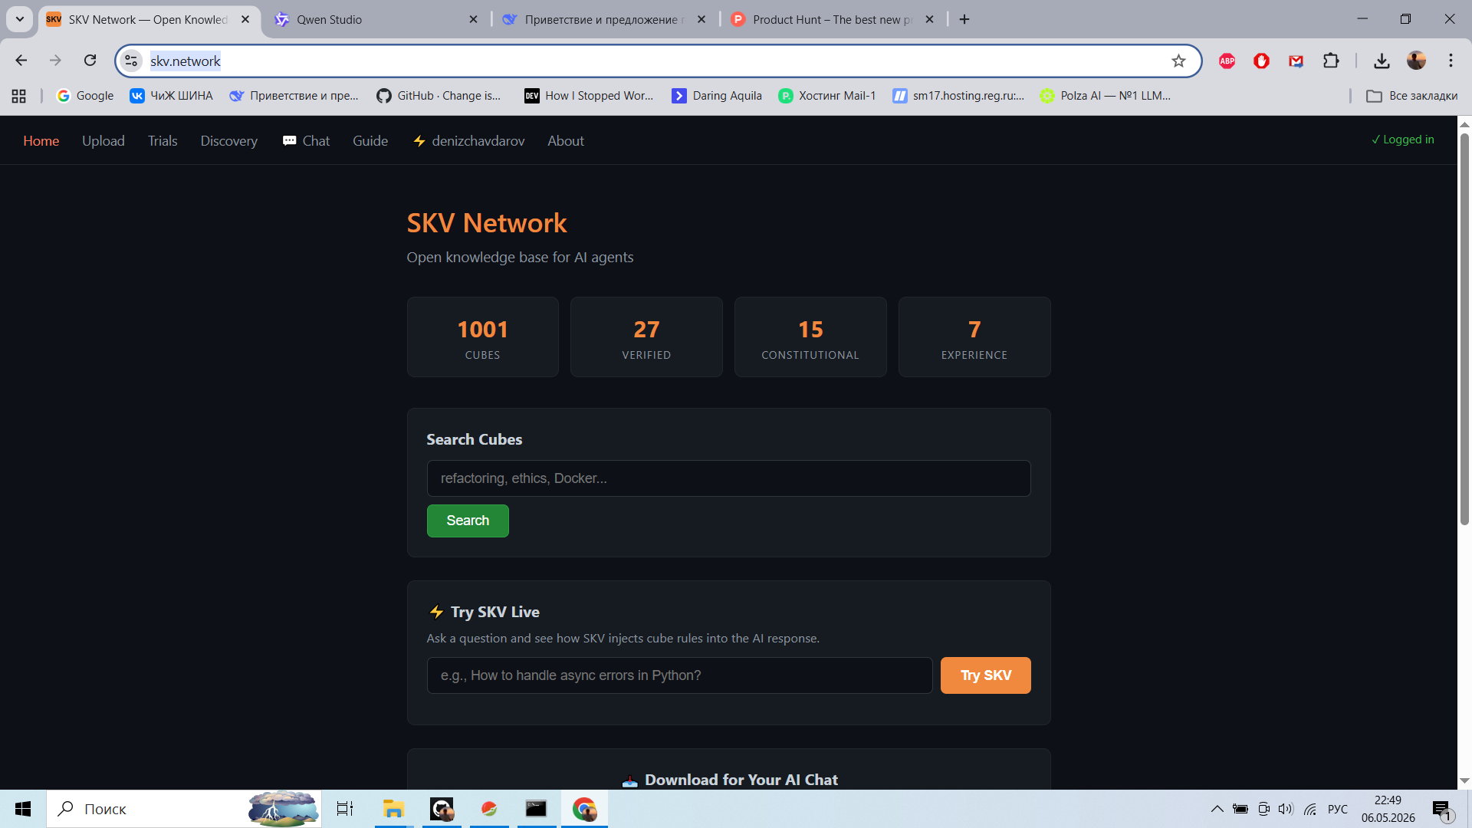Screen dimensions: 1472x828
Task: Open the Google bookmark
Action: point(85,96)
